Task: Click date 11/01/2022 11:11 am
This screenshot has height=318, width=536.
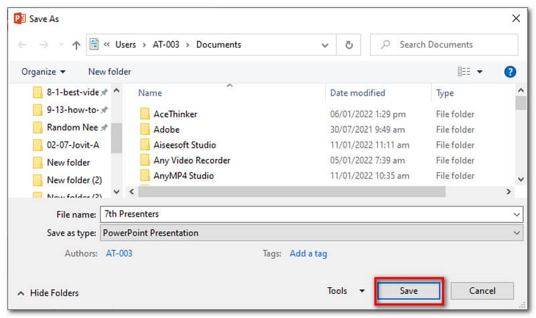Action: point(370,145)
